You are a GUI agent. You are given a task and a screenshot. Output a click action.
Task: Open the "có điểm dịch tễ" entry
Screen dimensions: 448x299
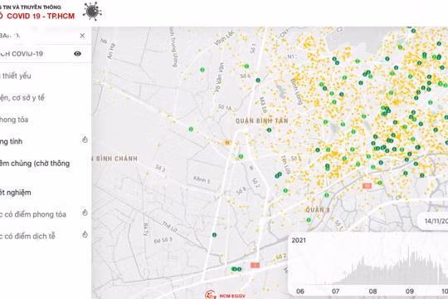click(27, 236)
